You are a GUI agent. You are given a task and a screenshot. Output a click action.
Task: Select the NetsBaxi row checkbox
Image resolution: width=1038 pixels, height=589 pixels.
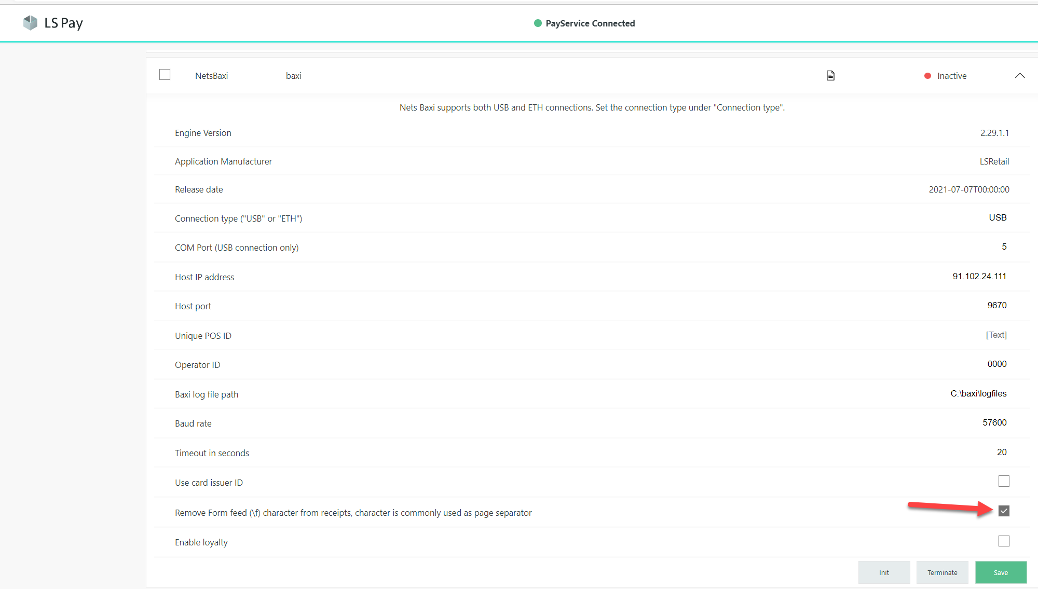click(165, 75)
